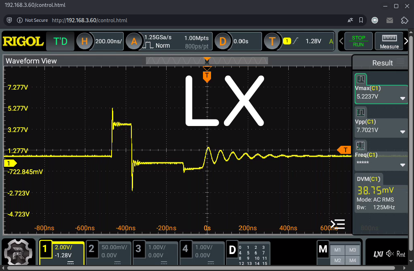
Task: Open the Horizontal (H) timebase menu
Action: 84,41
